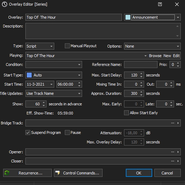The width and height of the screenshot is (185, 185).
Task: Click the help question mark icon
Action: pos(160,4)
